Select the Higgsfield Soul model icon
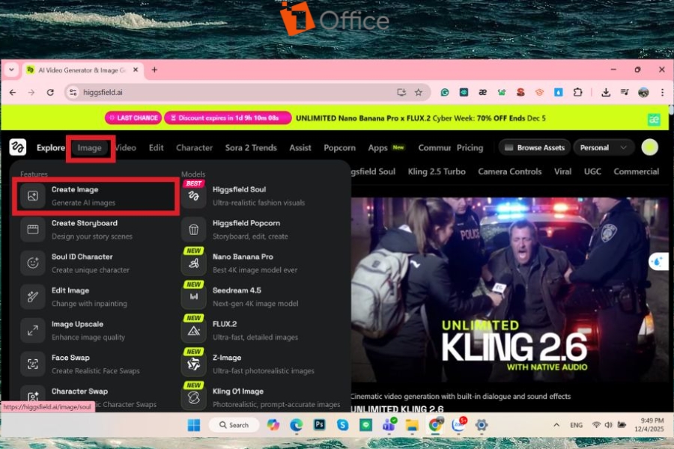The image size is (674, 449). tap(193, 196)
